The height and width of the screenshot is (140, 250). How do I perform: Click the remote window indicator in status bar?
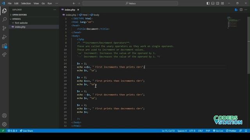(x=3, y=131)
